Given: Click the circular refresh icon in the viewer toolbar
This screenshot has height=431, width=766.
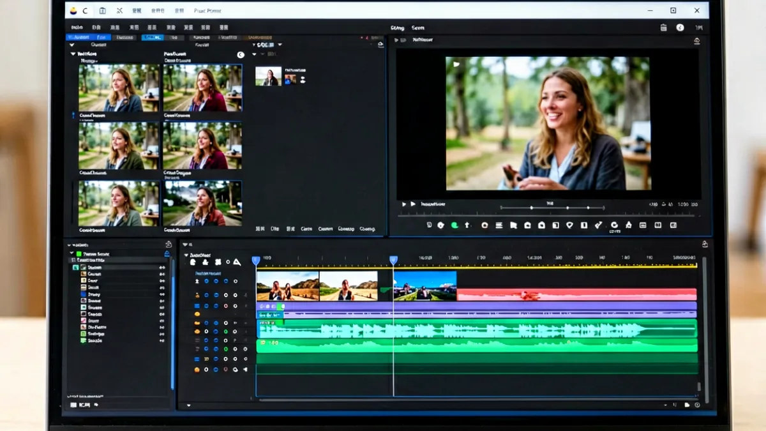Looking at the screenshot, I should tap(614, 225).
